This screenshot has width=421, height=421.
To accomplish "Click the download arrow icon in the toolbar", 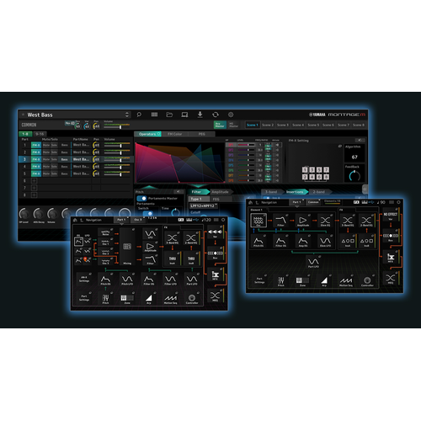I will coord(200,115).
